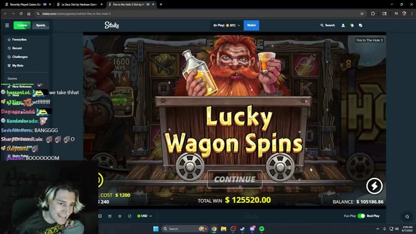This screenshot has width=416, height=234.
Task: Open Chrome from the taskbar
Action: point(214,229)
